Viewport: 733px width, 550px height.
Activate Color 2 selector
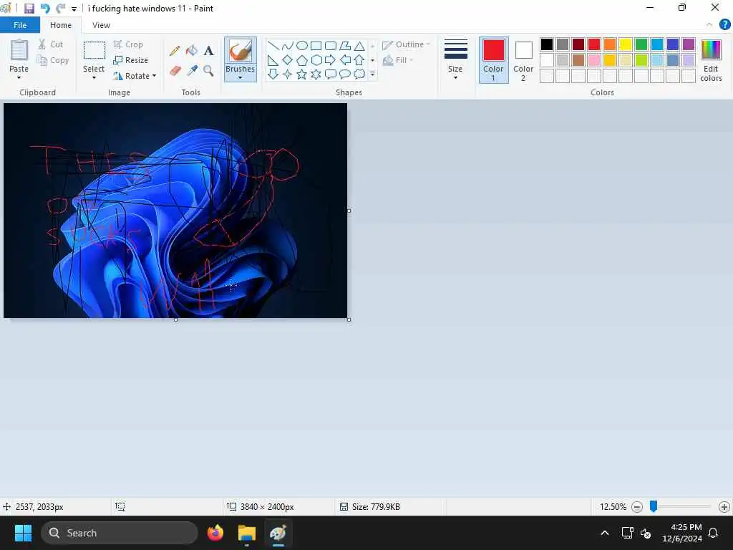523,60
